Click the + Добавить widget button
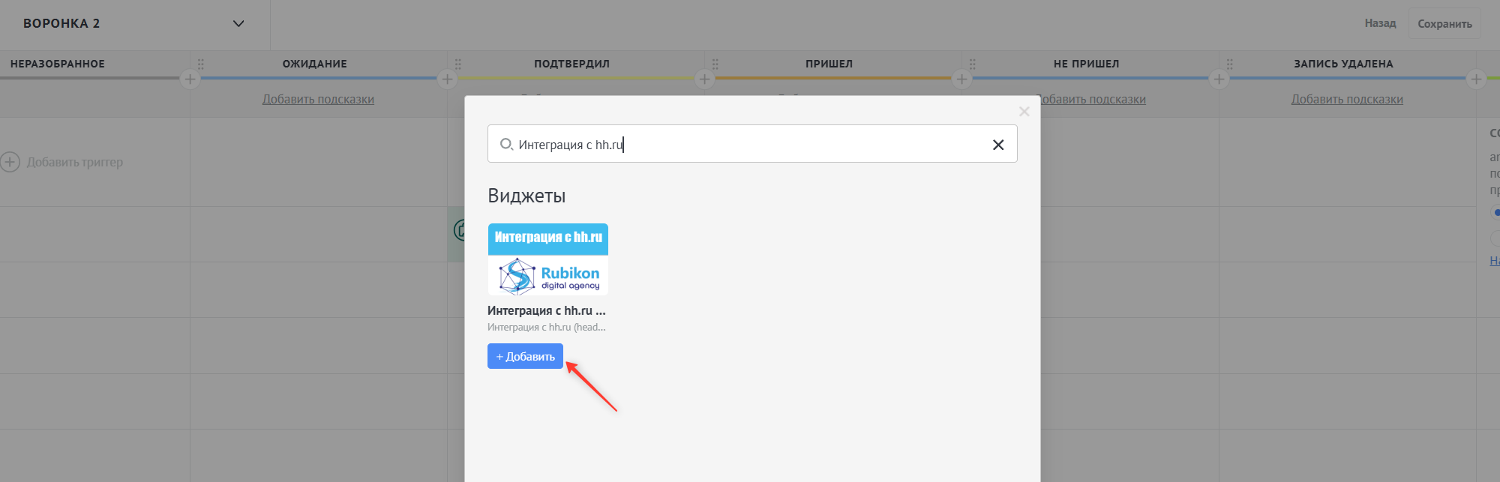This screenshot has width=1500, height=482. click(525, 356)
